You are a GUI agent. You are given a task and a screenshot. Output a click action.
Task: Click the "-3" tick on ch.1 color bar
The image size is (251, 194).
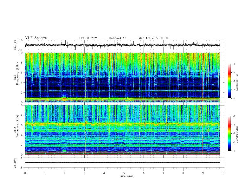point(234,64)
